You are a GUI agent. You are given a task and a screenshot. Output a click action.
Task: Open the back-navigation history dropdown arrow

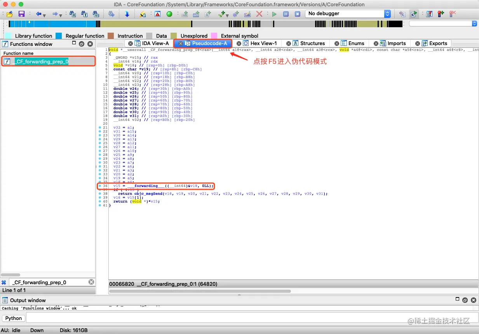44,15
